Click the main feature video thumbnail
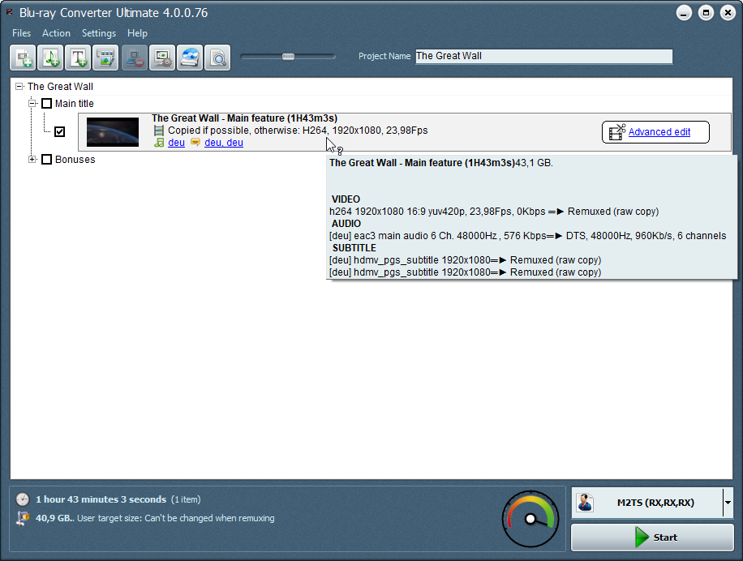This screenshot has width=743, height=561. pyautogui.click(x=113, y=132)
